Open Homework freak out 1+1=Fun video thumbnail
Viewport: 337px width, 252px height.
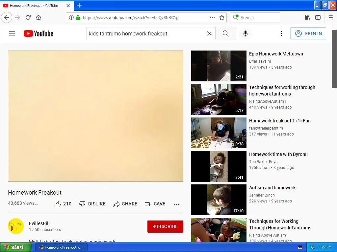pos(219,133)
